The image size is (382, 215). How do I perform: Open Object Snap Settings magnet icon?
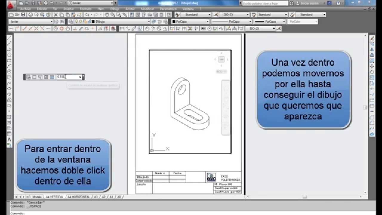113,29
